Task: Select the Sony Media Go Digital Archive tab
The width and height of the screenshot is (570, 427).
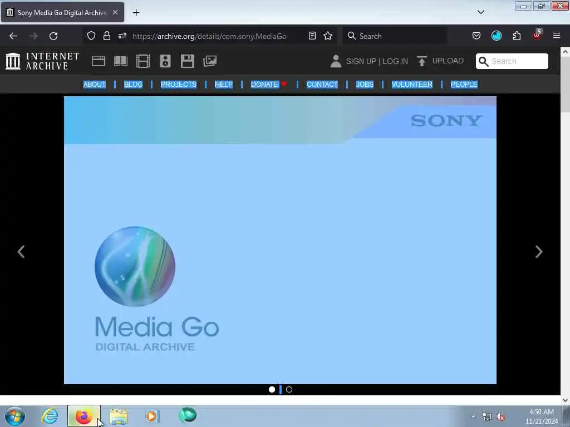Action: (62, 12)
